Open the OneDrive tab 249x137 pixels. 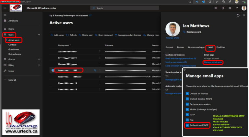click(220, 47)
